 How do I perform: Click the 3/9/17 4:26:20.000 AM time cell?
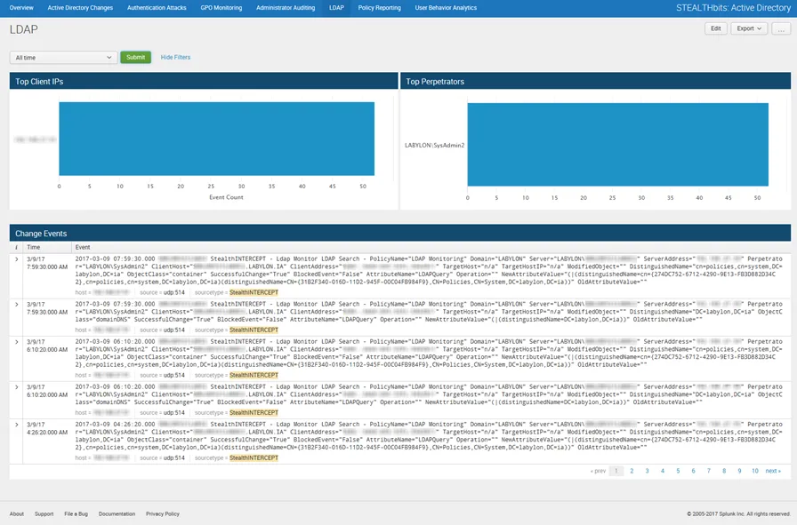pos(47,428)
